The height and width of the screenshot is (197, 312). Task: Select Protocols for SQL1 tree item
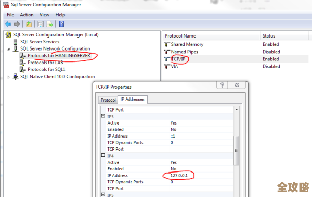coord(46,70)
